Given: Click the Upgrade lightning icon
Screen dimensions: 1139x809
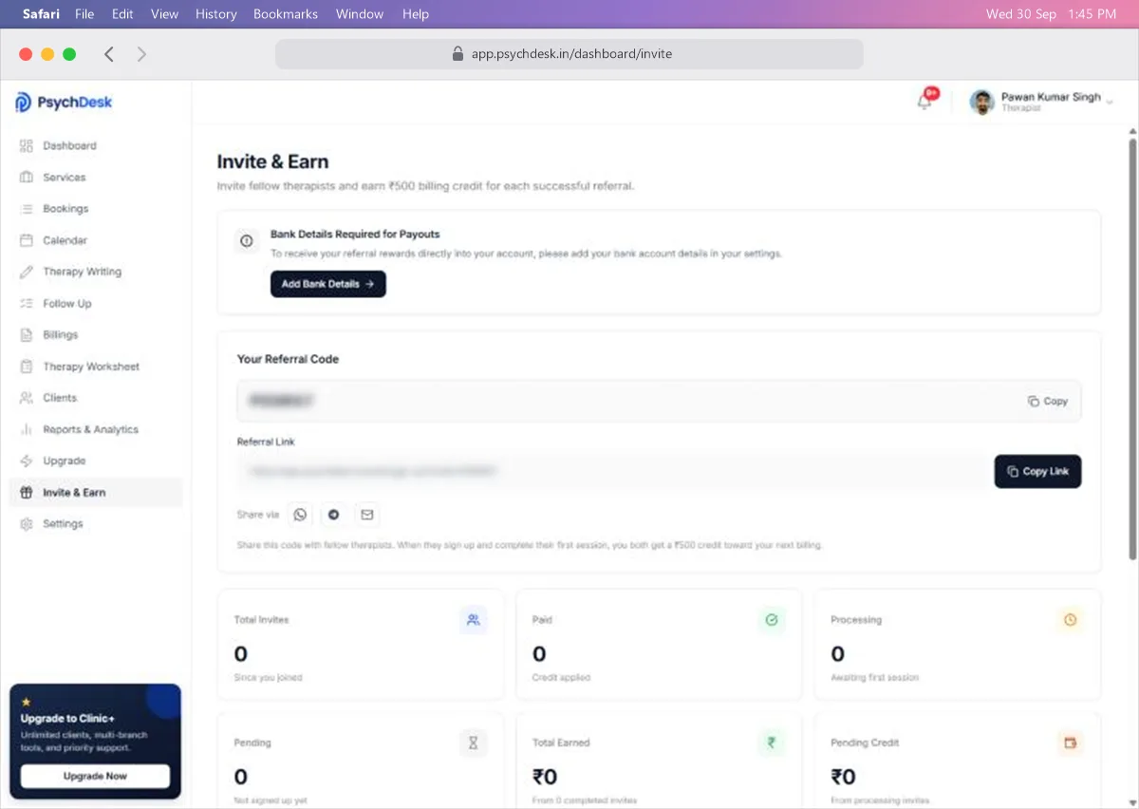Looking at the screenshot, I should (27, 461).
